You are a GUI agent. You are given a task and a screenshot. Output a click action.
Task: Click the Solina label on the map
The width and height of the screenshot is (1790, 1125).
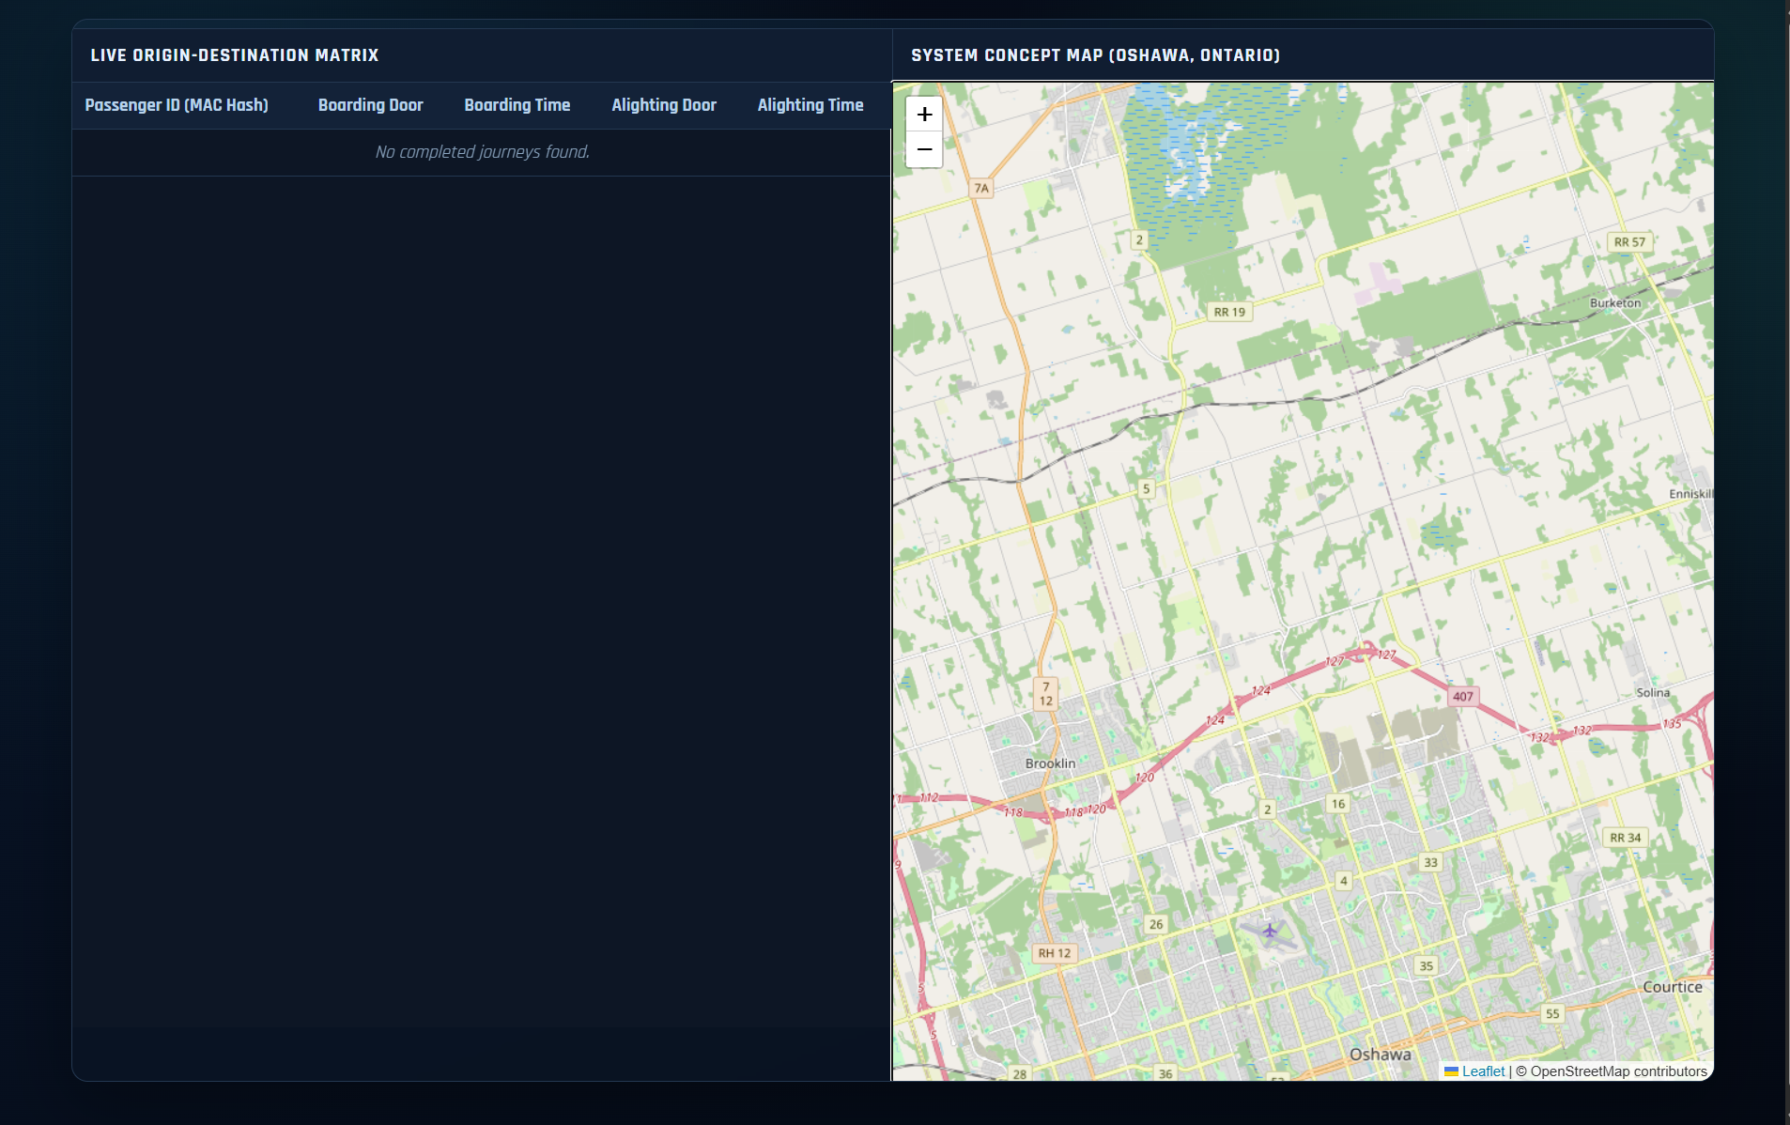1653,693
